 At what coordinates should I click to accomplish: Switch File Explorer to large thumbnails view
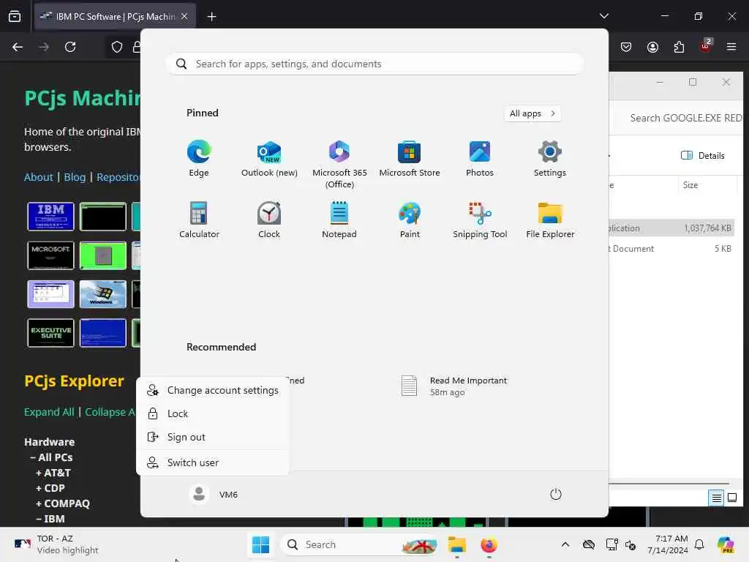(x=731, y=498)
